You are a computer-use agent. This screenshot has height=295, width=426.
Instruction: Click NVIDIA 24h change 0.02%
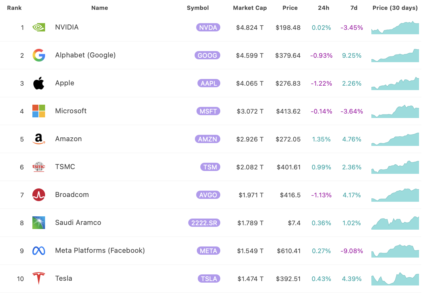(x=322, y=28)
